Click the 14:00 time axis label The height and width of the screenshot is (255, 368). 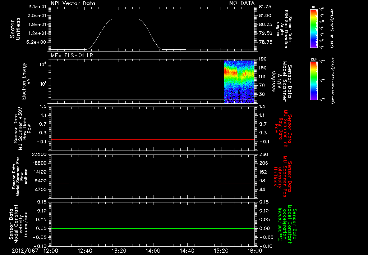point(153,251)
